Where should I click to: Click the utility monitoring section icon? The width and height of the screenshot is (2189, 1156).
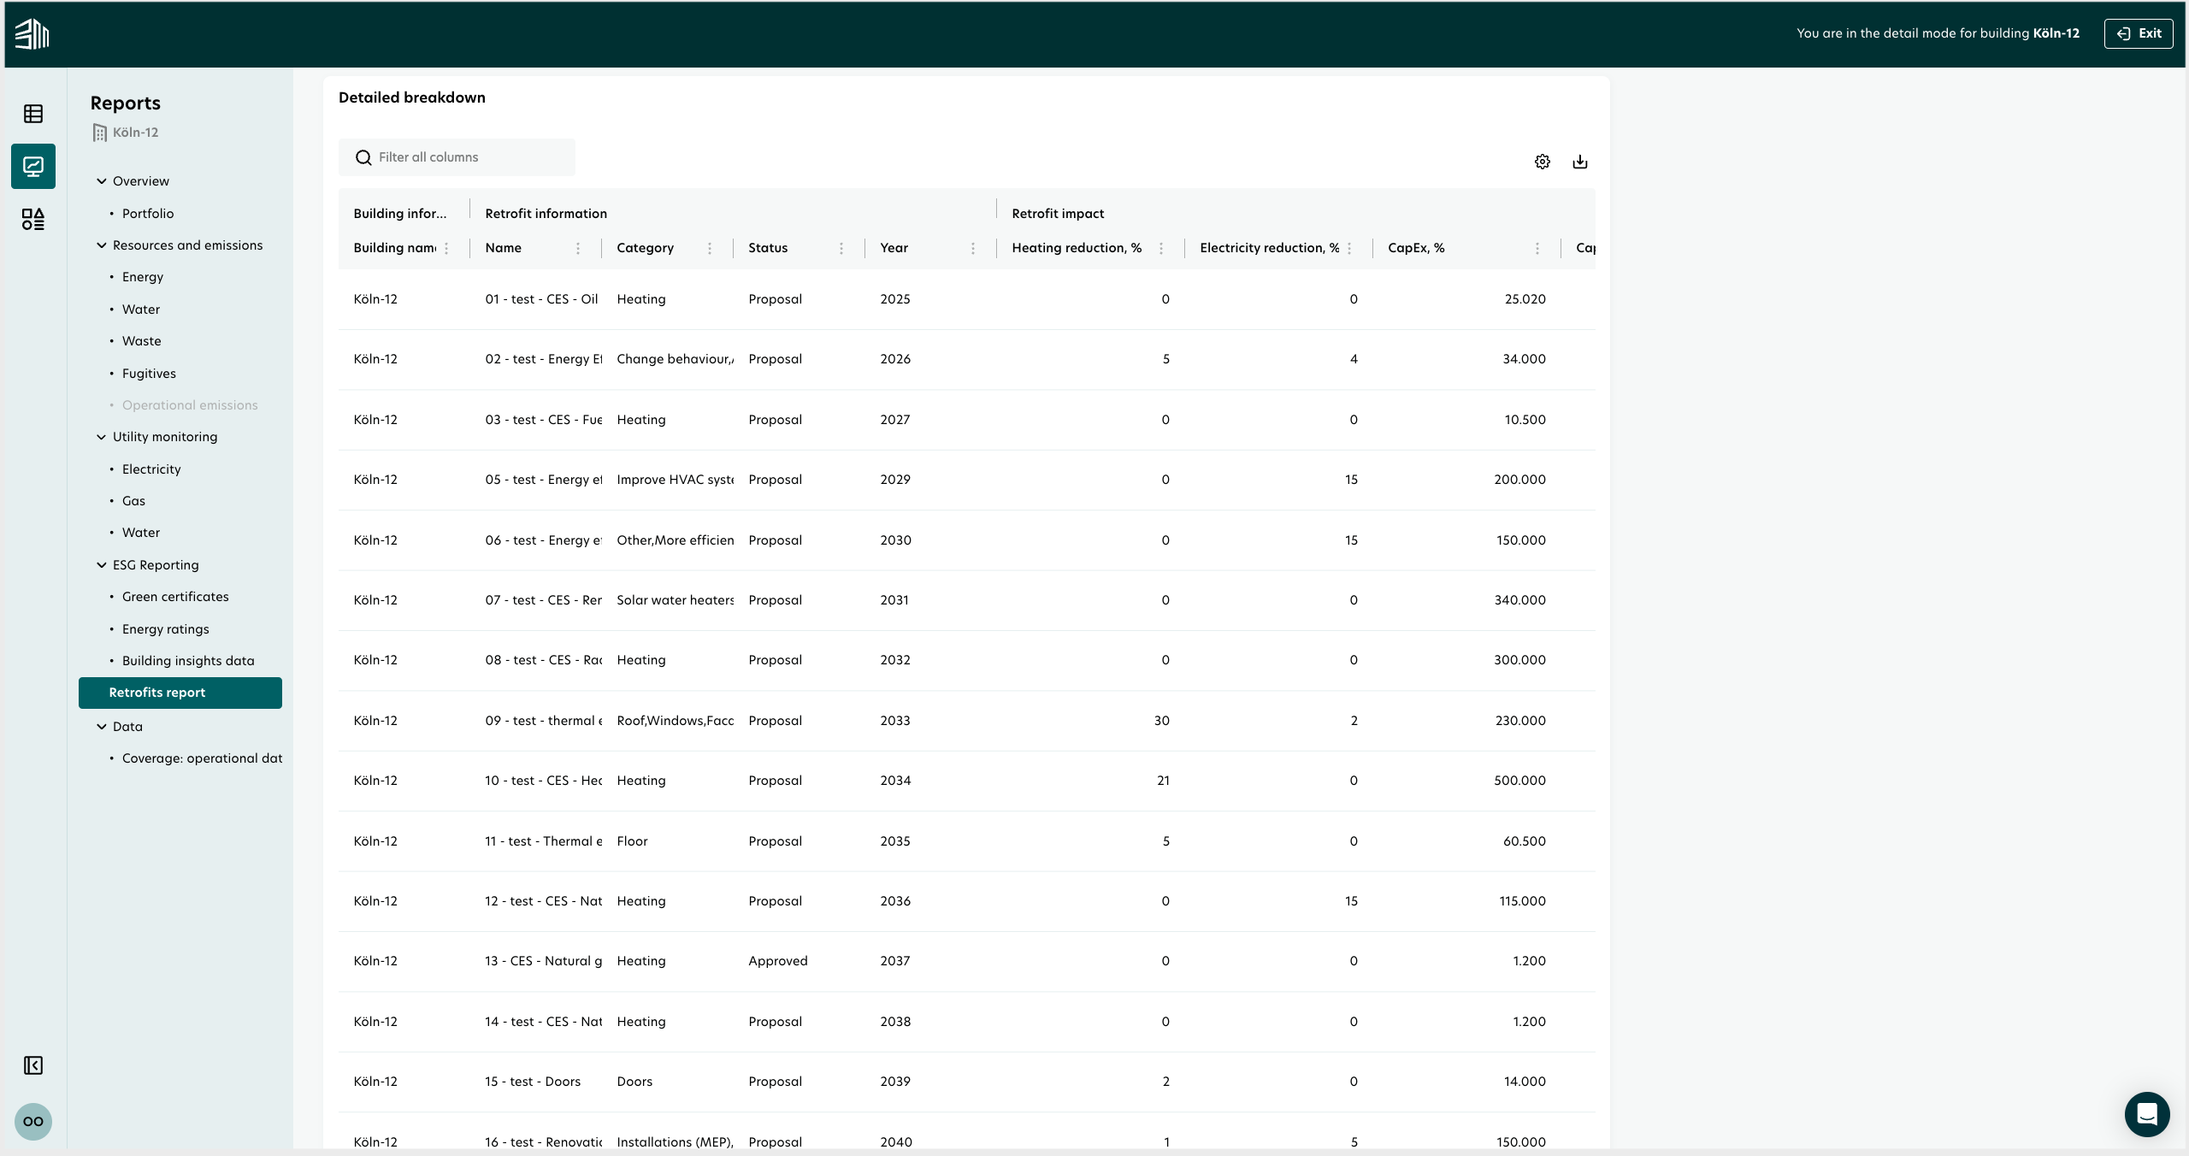(100, 437)
